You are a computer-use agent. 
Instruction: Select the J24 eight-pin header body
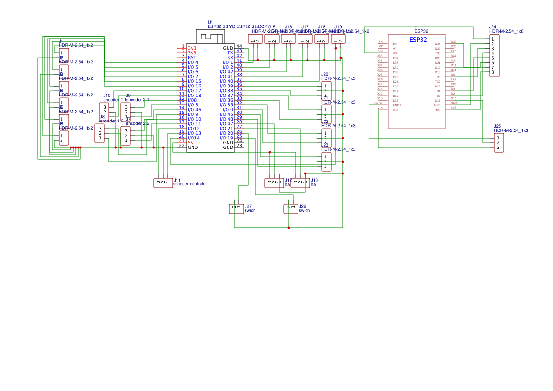494,56
